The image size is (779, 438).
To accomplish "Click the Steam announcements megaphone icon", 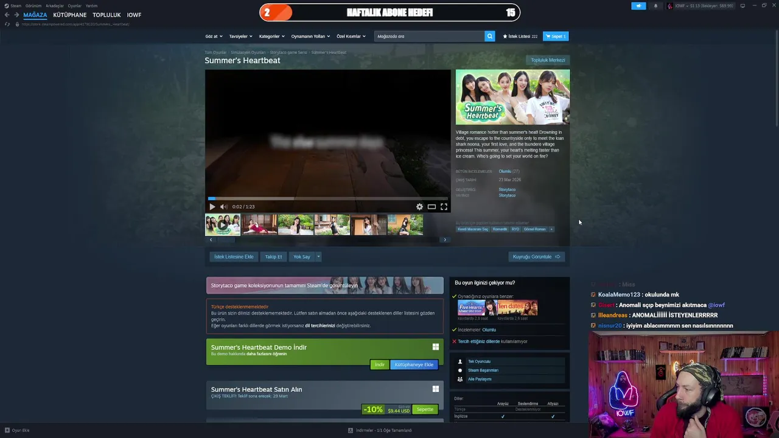I will pos(638,6).
